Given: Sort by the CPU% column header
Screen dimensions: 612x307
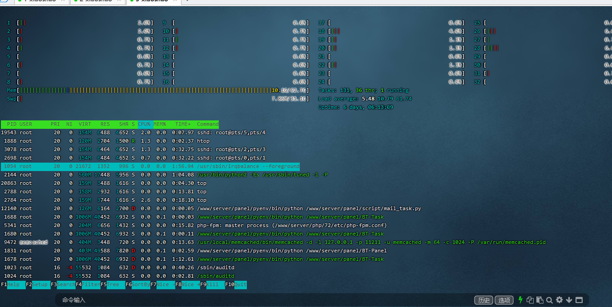Looking at the screenshot, I should (x=144, y=124).
